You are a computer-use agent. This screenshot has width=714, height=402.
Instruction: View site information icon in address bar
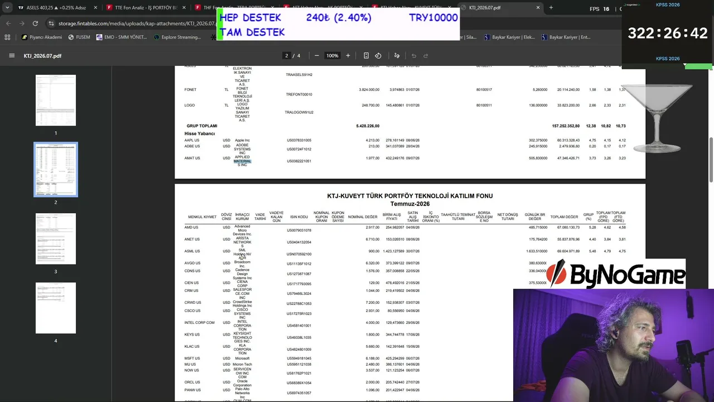coord(52,23)
